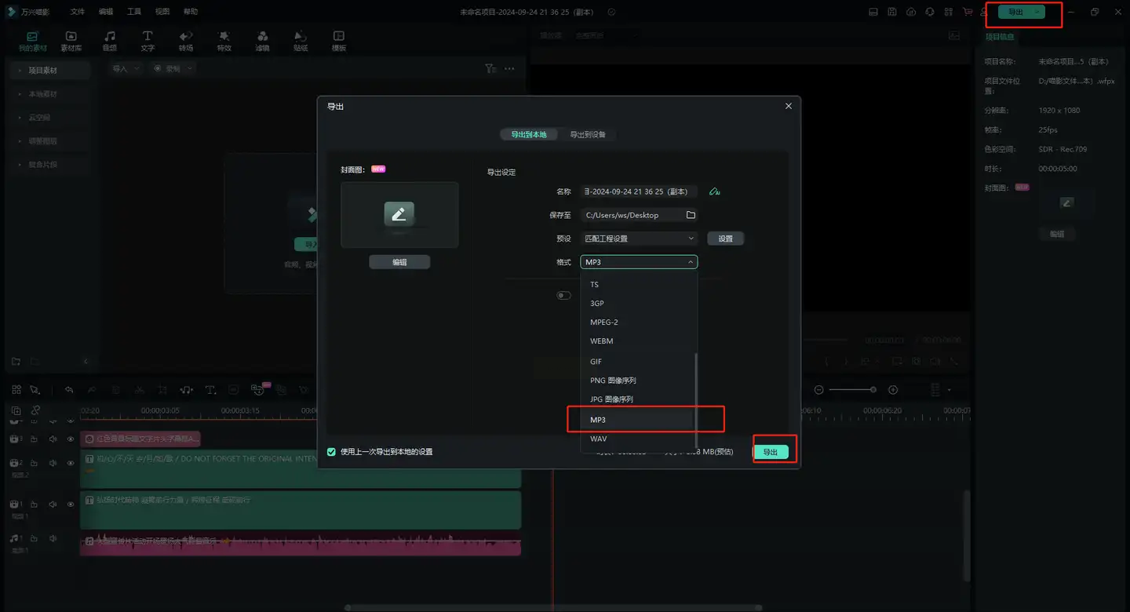
Task: Open the 滤镜 (Filters) panel icon
Action: (262, 41)
